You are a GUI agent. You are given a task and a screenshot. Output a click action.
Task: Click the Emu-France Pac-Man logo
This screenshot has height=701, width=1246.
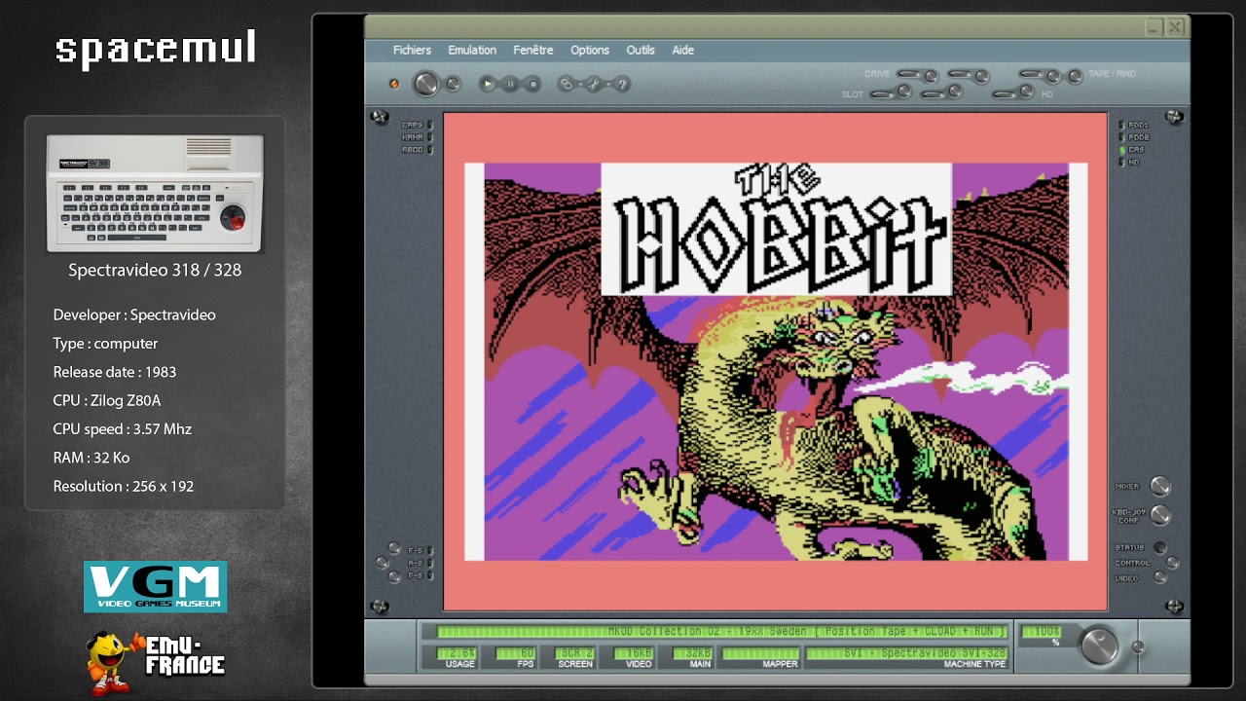click(x=156, y=662)
